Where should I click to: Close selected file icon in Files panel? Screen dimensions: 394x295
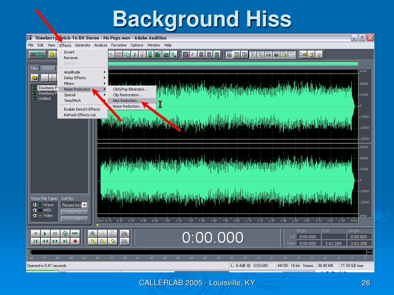(45, 78)
